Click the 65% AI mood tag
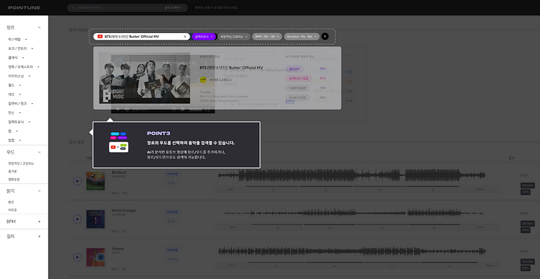The image size is (540, 279). 298,98
